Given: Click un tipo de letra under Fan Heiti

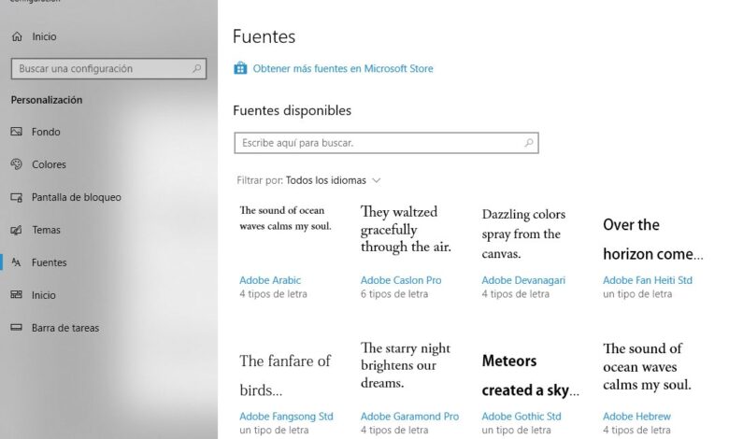Looking at the screenshot, I should (x=637, y=294).
